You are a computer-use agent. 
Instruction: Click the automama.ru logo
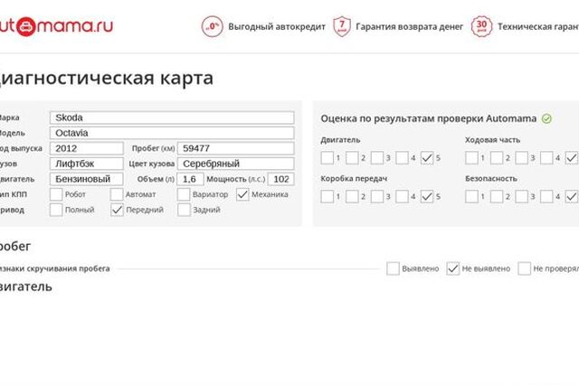(56, 26)
